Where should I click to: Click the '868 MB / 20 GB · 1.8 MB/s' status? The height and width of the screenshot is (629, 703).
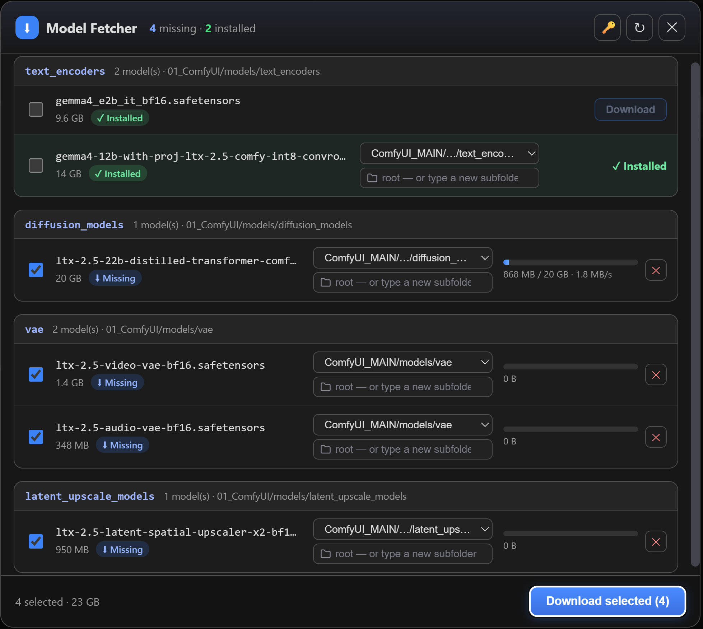click(558, 274)
